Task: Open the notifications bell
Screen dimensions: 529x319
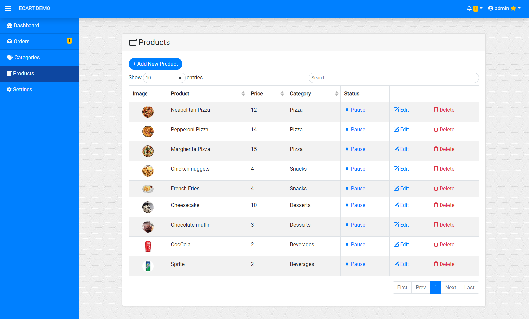Action: (x=474, y=9)
